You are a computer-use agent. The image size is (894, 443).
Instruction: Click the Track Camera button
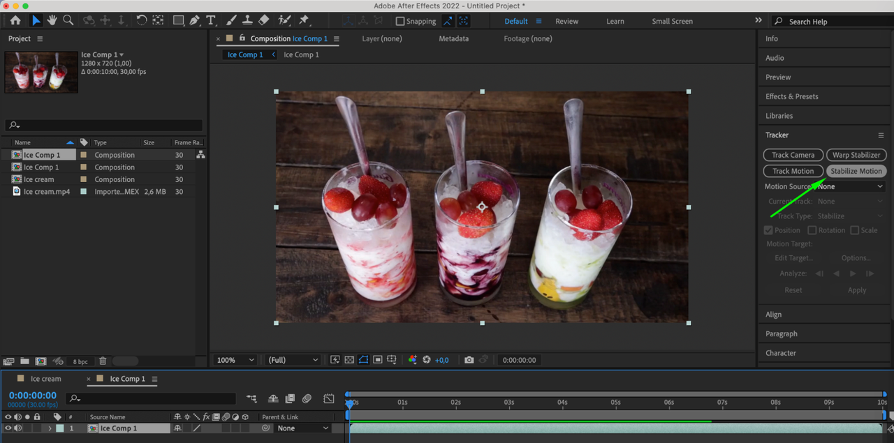(793, 155)
